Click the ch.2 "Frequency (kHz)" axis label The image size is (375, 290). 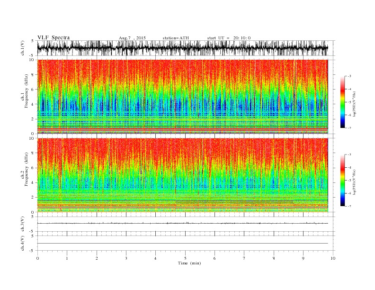coord(26,169)
